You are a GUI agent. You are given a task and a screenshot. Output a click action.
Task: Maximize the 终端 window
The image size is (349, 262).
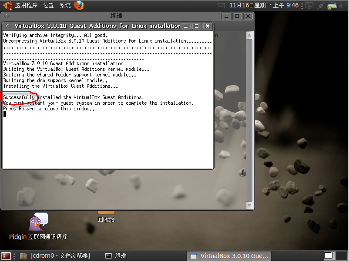(x=237, y=16)
